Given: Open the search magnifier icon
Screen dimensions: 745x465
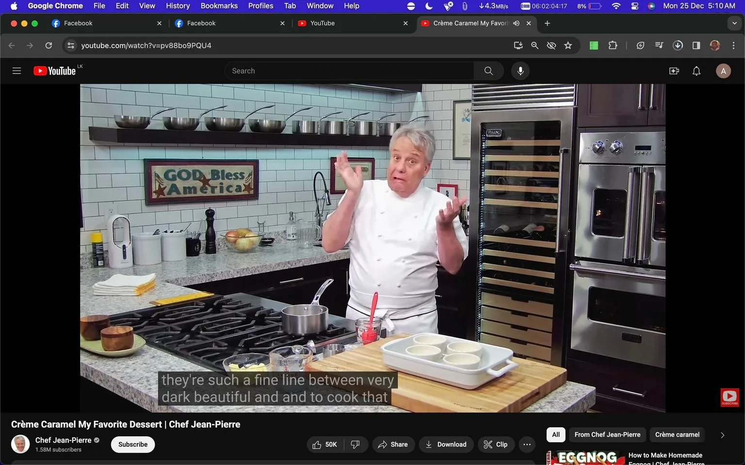Looking at the screenshot, I should [488, 71].
